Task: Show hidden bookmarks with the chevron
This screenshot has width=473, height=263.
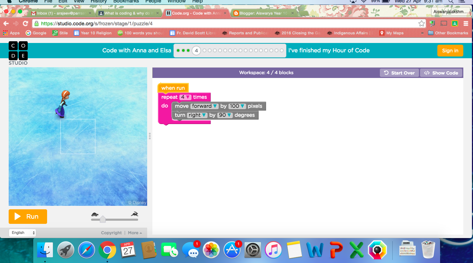Action: pos(422,33)
